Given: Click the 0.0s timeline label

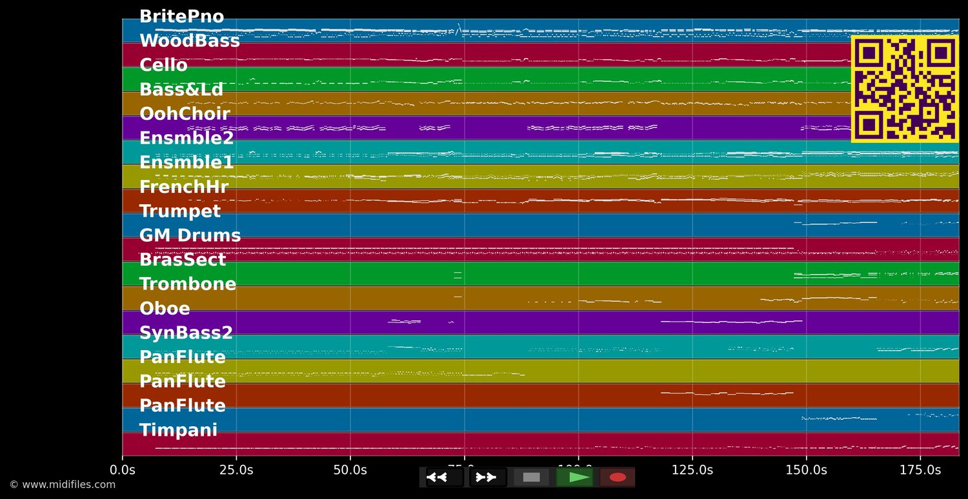Looking at the screenshot, I should click(121, 470).
